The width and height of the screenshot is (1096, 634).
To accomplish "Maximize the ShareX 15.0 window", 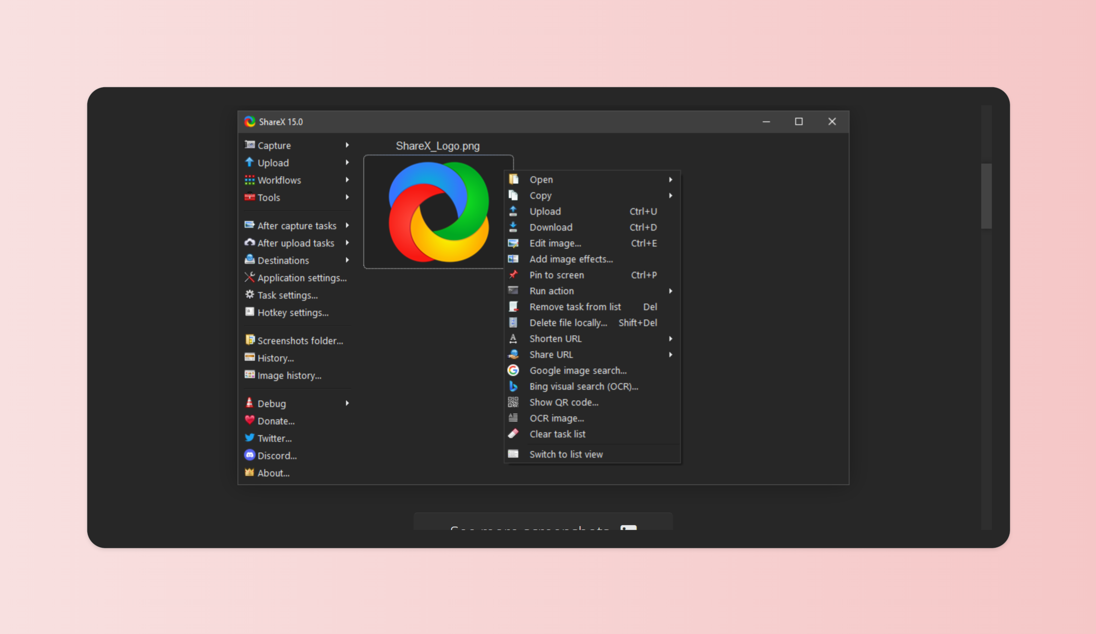I will pos(799,121).
